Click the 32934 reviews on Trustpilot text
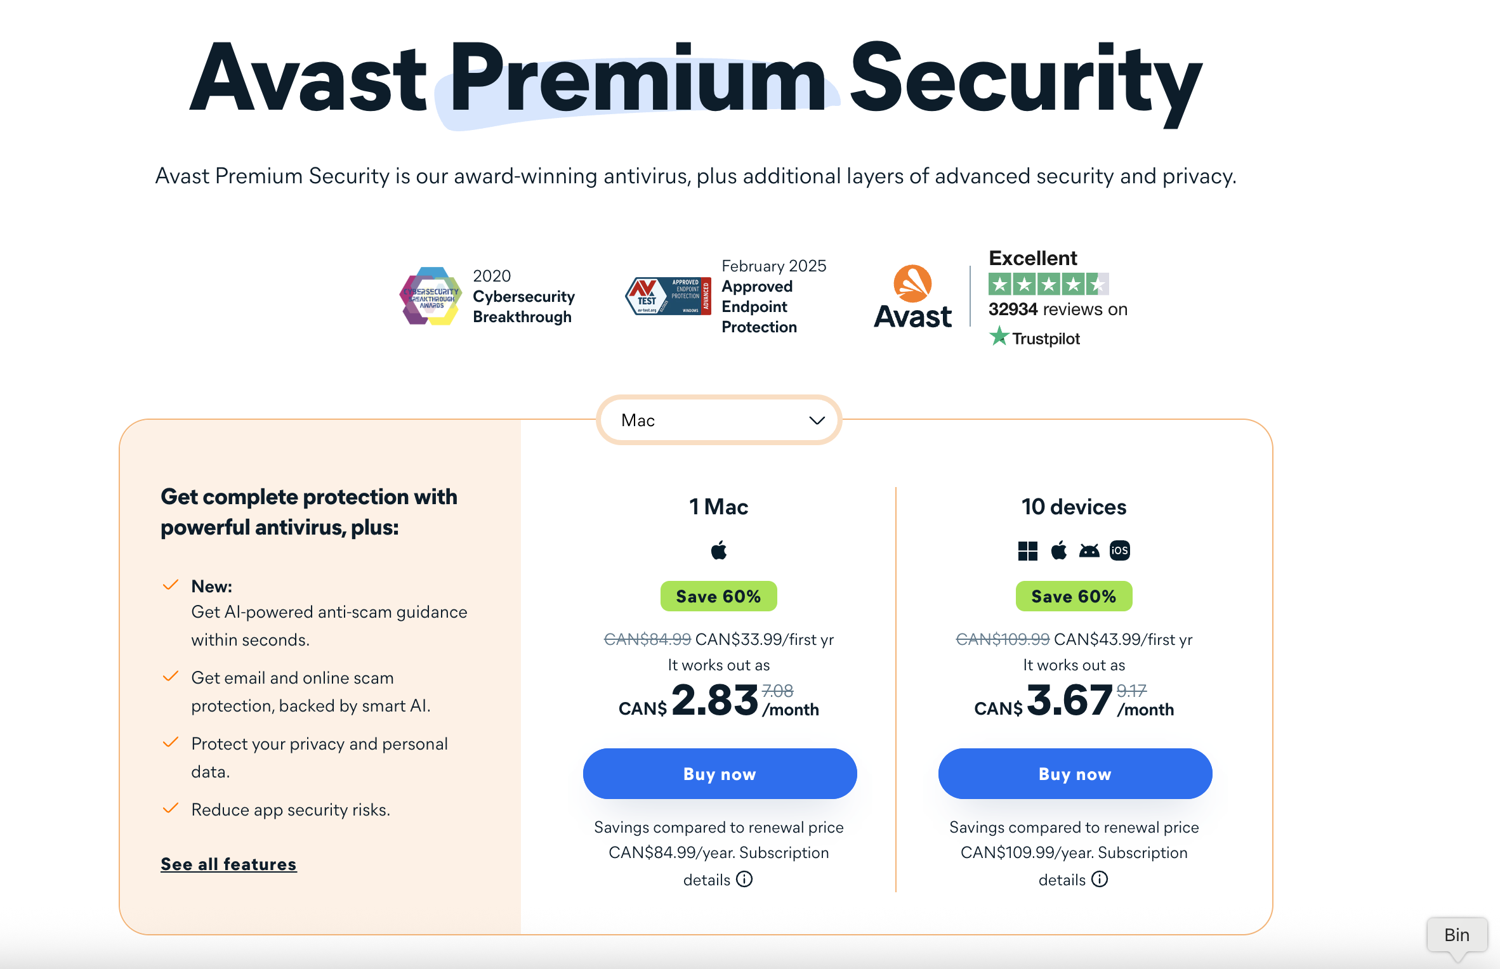This screenshot has width=1500, height=969. click(1058, 309)
